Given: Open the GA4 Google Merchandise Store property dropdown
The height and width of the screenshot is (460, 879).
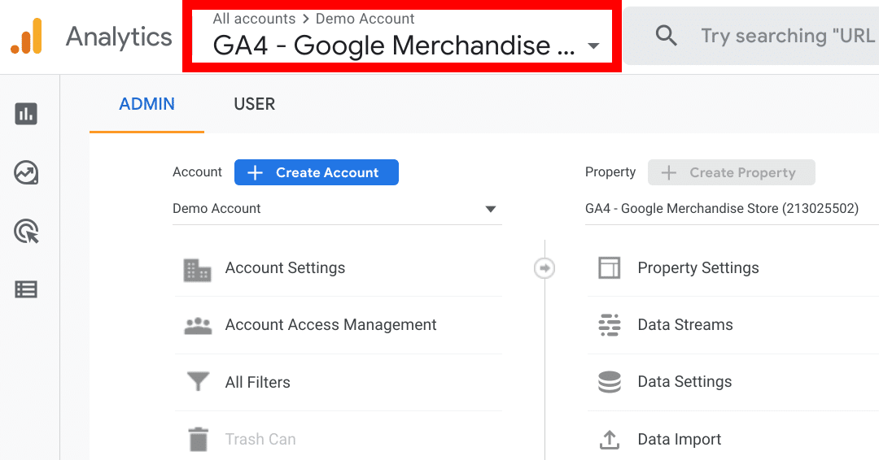Looking at the screenshot, I should tap(721, 209).
